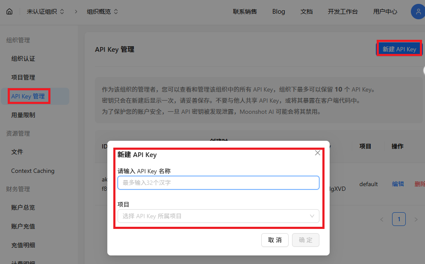Open 文件 under 资源管理
This screenshot has width=425, height=264.
(x=17, y=152)
